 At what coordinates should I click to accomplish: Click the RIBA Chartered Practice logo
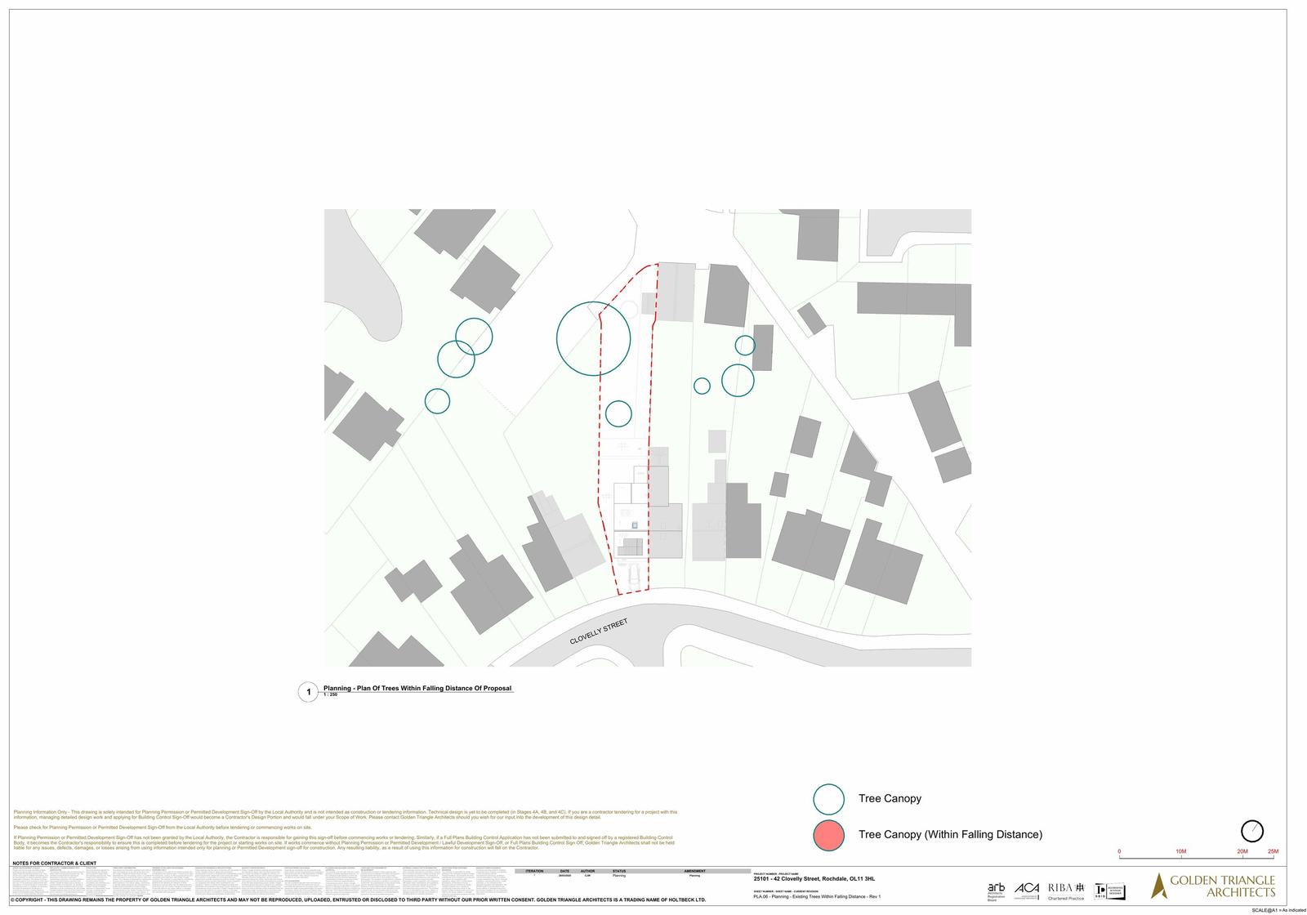point(1066,890)
